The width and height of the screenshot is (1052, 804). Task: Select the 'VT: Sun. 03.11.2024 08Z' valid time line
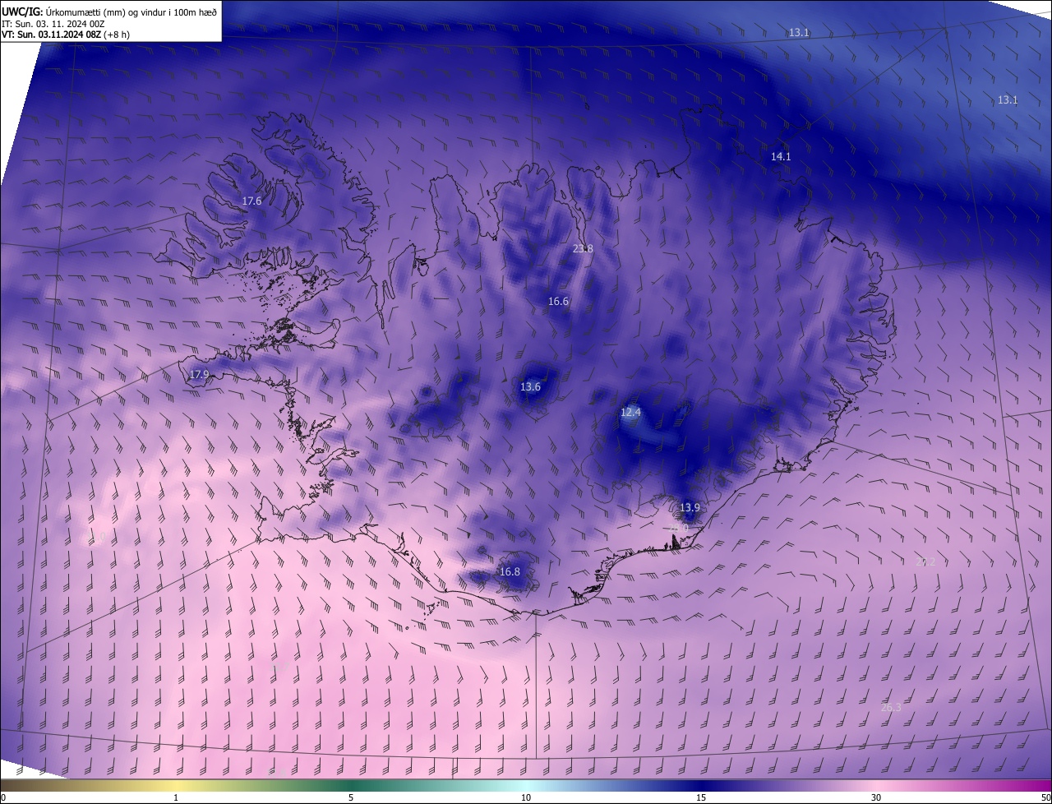50,35
